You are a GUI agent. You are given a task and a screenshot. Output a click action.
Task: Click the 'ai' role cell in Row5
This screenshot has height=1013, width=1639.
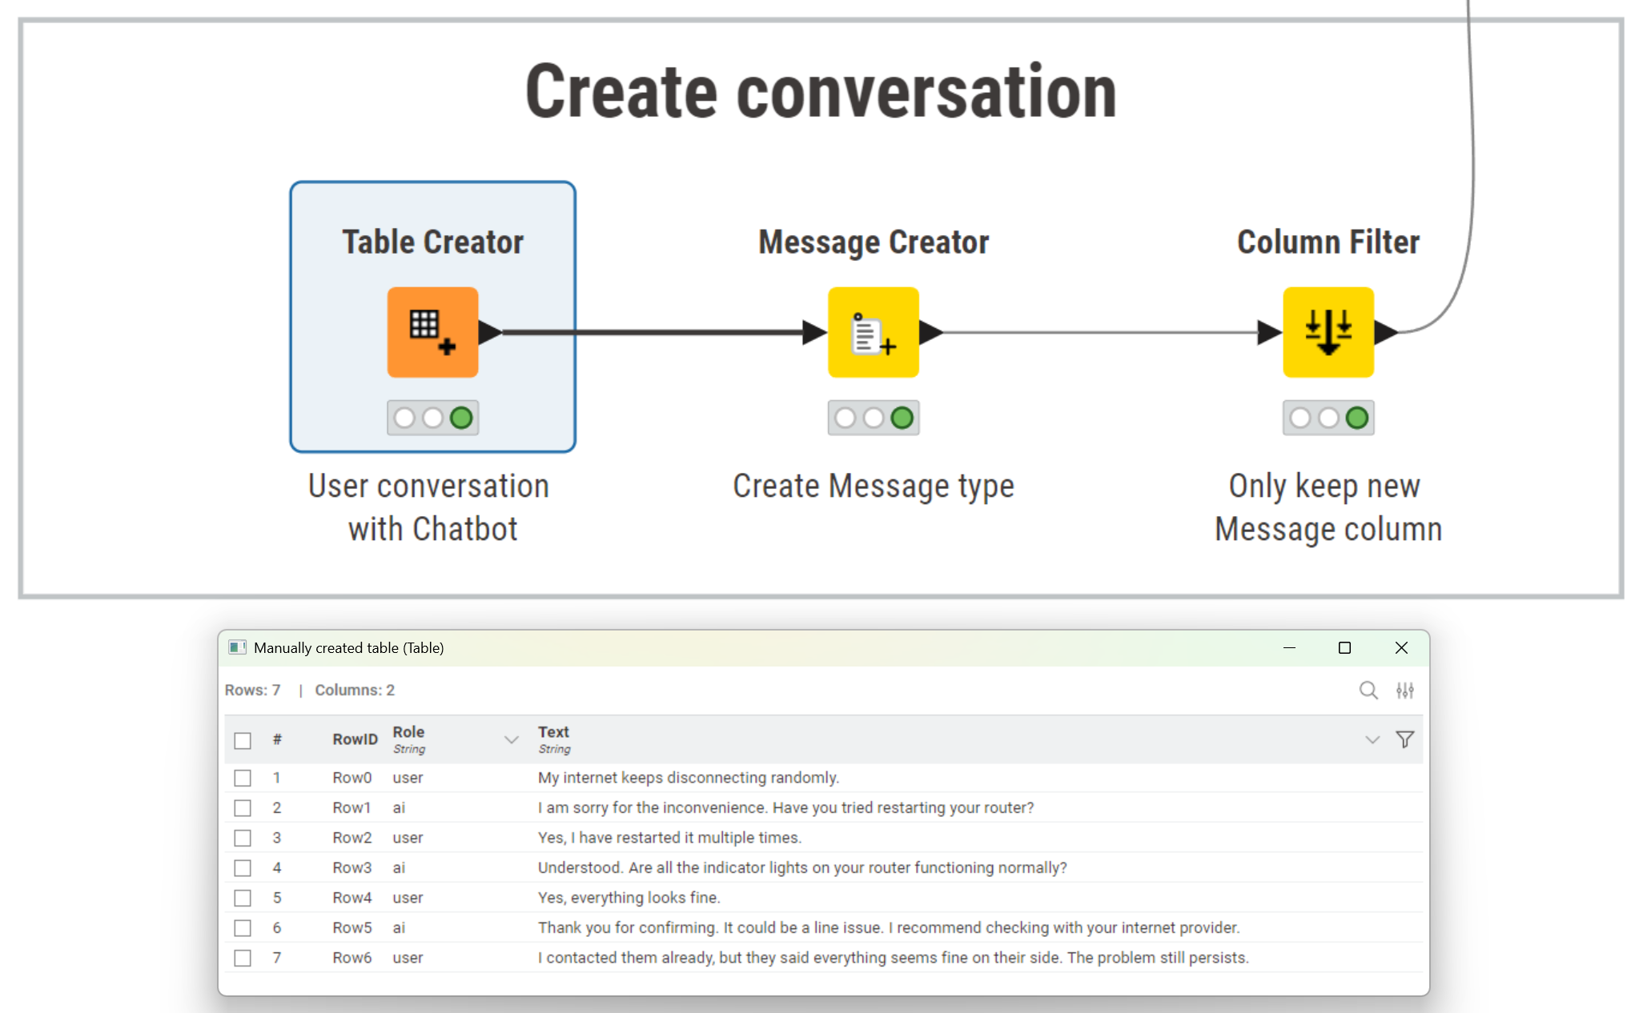[x=399, y=927]
